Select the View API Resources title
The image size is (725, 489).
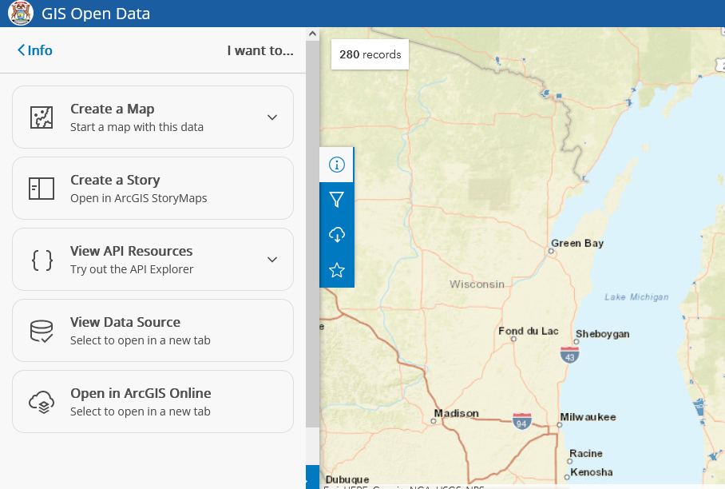(x=131, y=251)
